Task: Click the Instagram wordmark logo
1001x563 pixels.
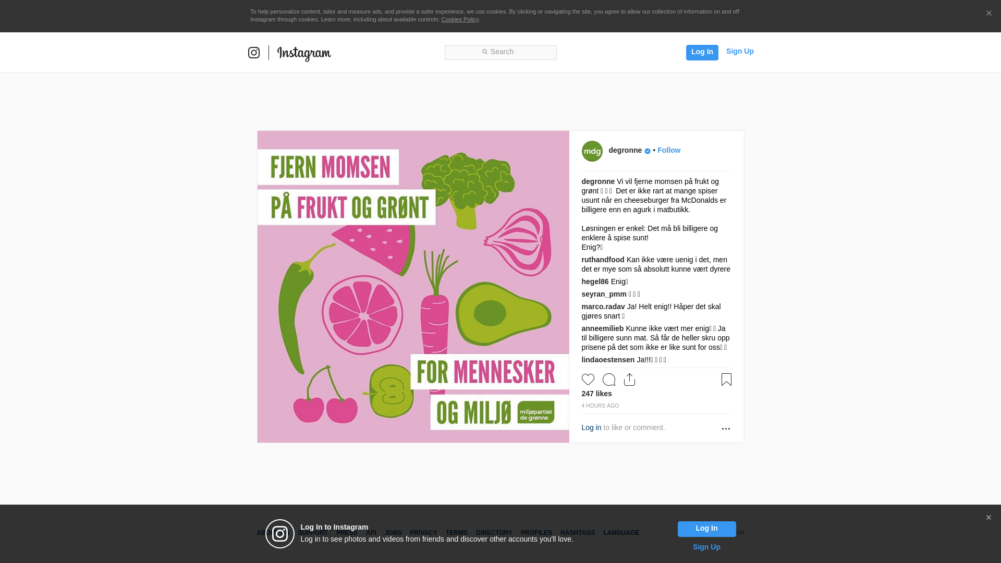Action: [x=304, y=54]
